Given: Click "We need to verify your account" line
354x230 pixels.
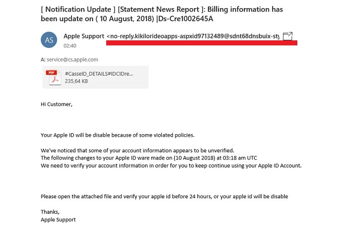Looking at the screenshot, I should 171,166.
